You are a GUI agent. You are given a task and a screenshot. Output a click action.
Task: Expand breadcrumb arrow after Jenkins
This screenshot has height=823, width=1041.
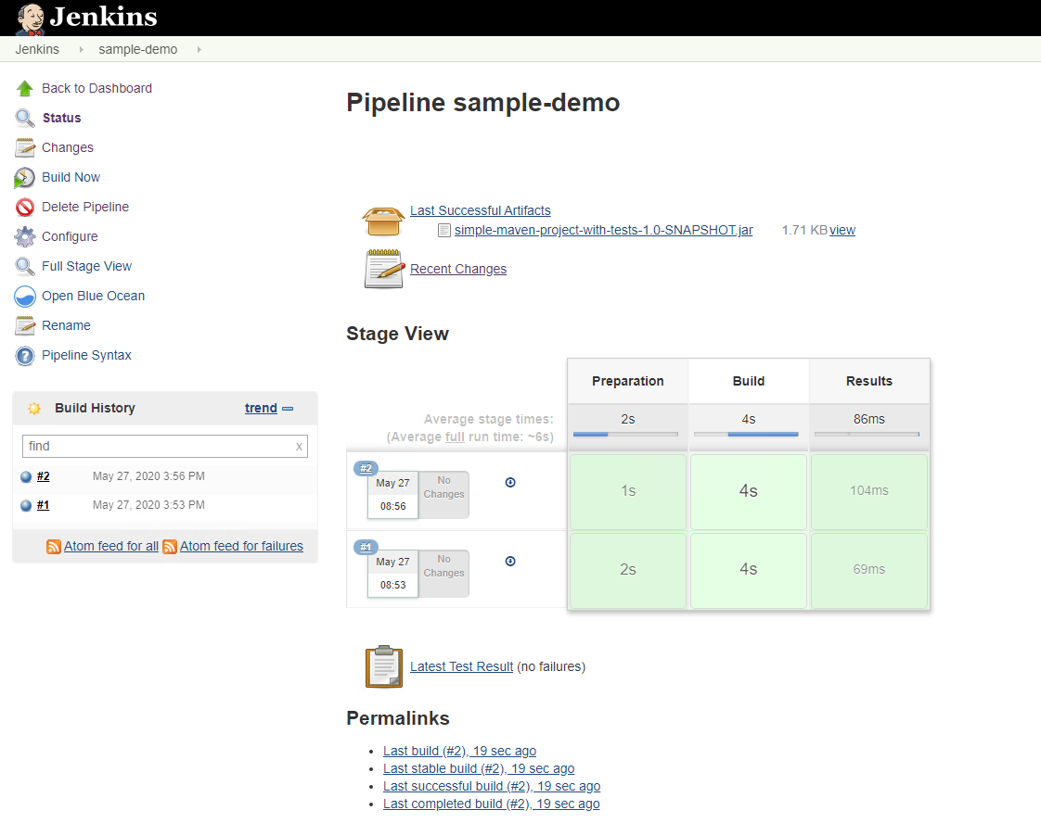click(81, 50)
